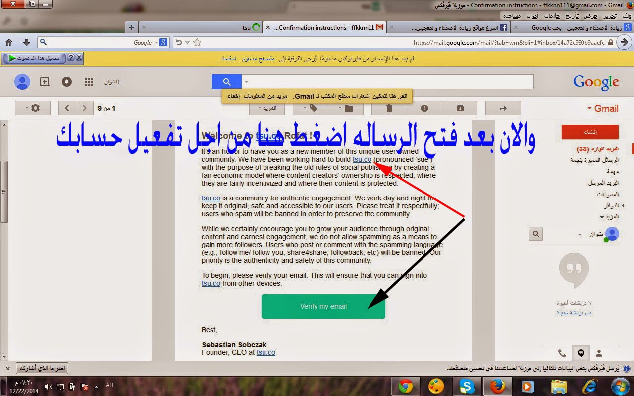Image resolution: width=634 pixels, height=396 pixels.
Task: Click help question icon on plugin bar
Action: point(71,58)
